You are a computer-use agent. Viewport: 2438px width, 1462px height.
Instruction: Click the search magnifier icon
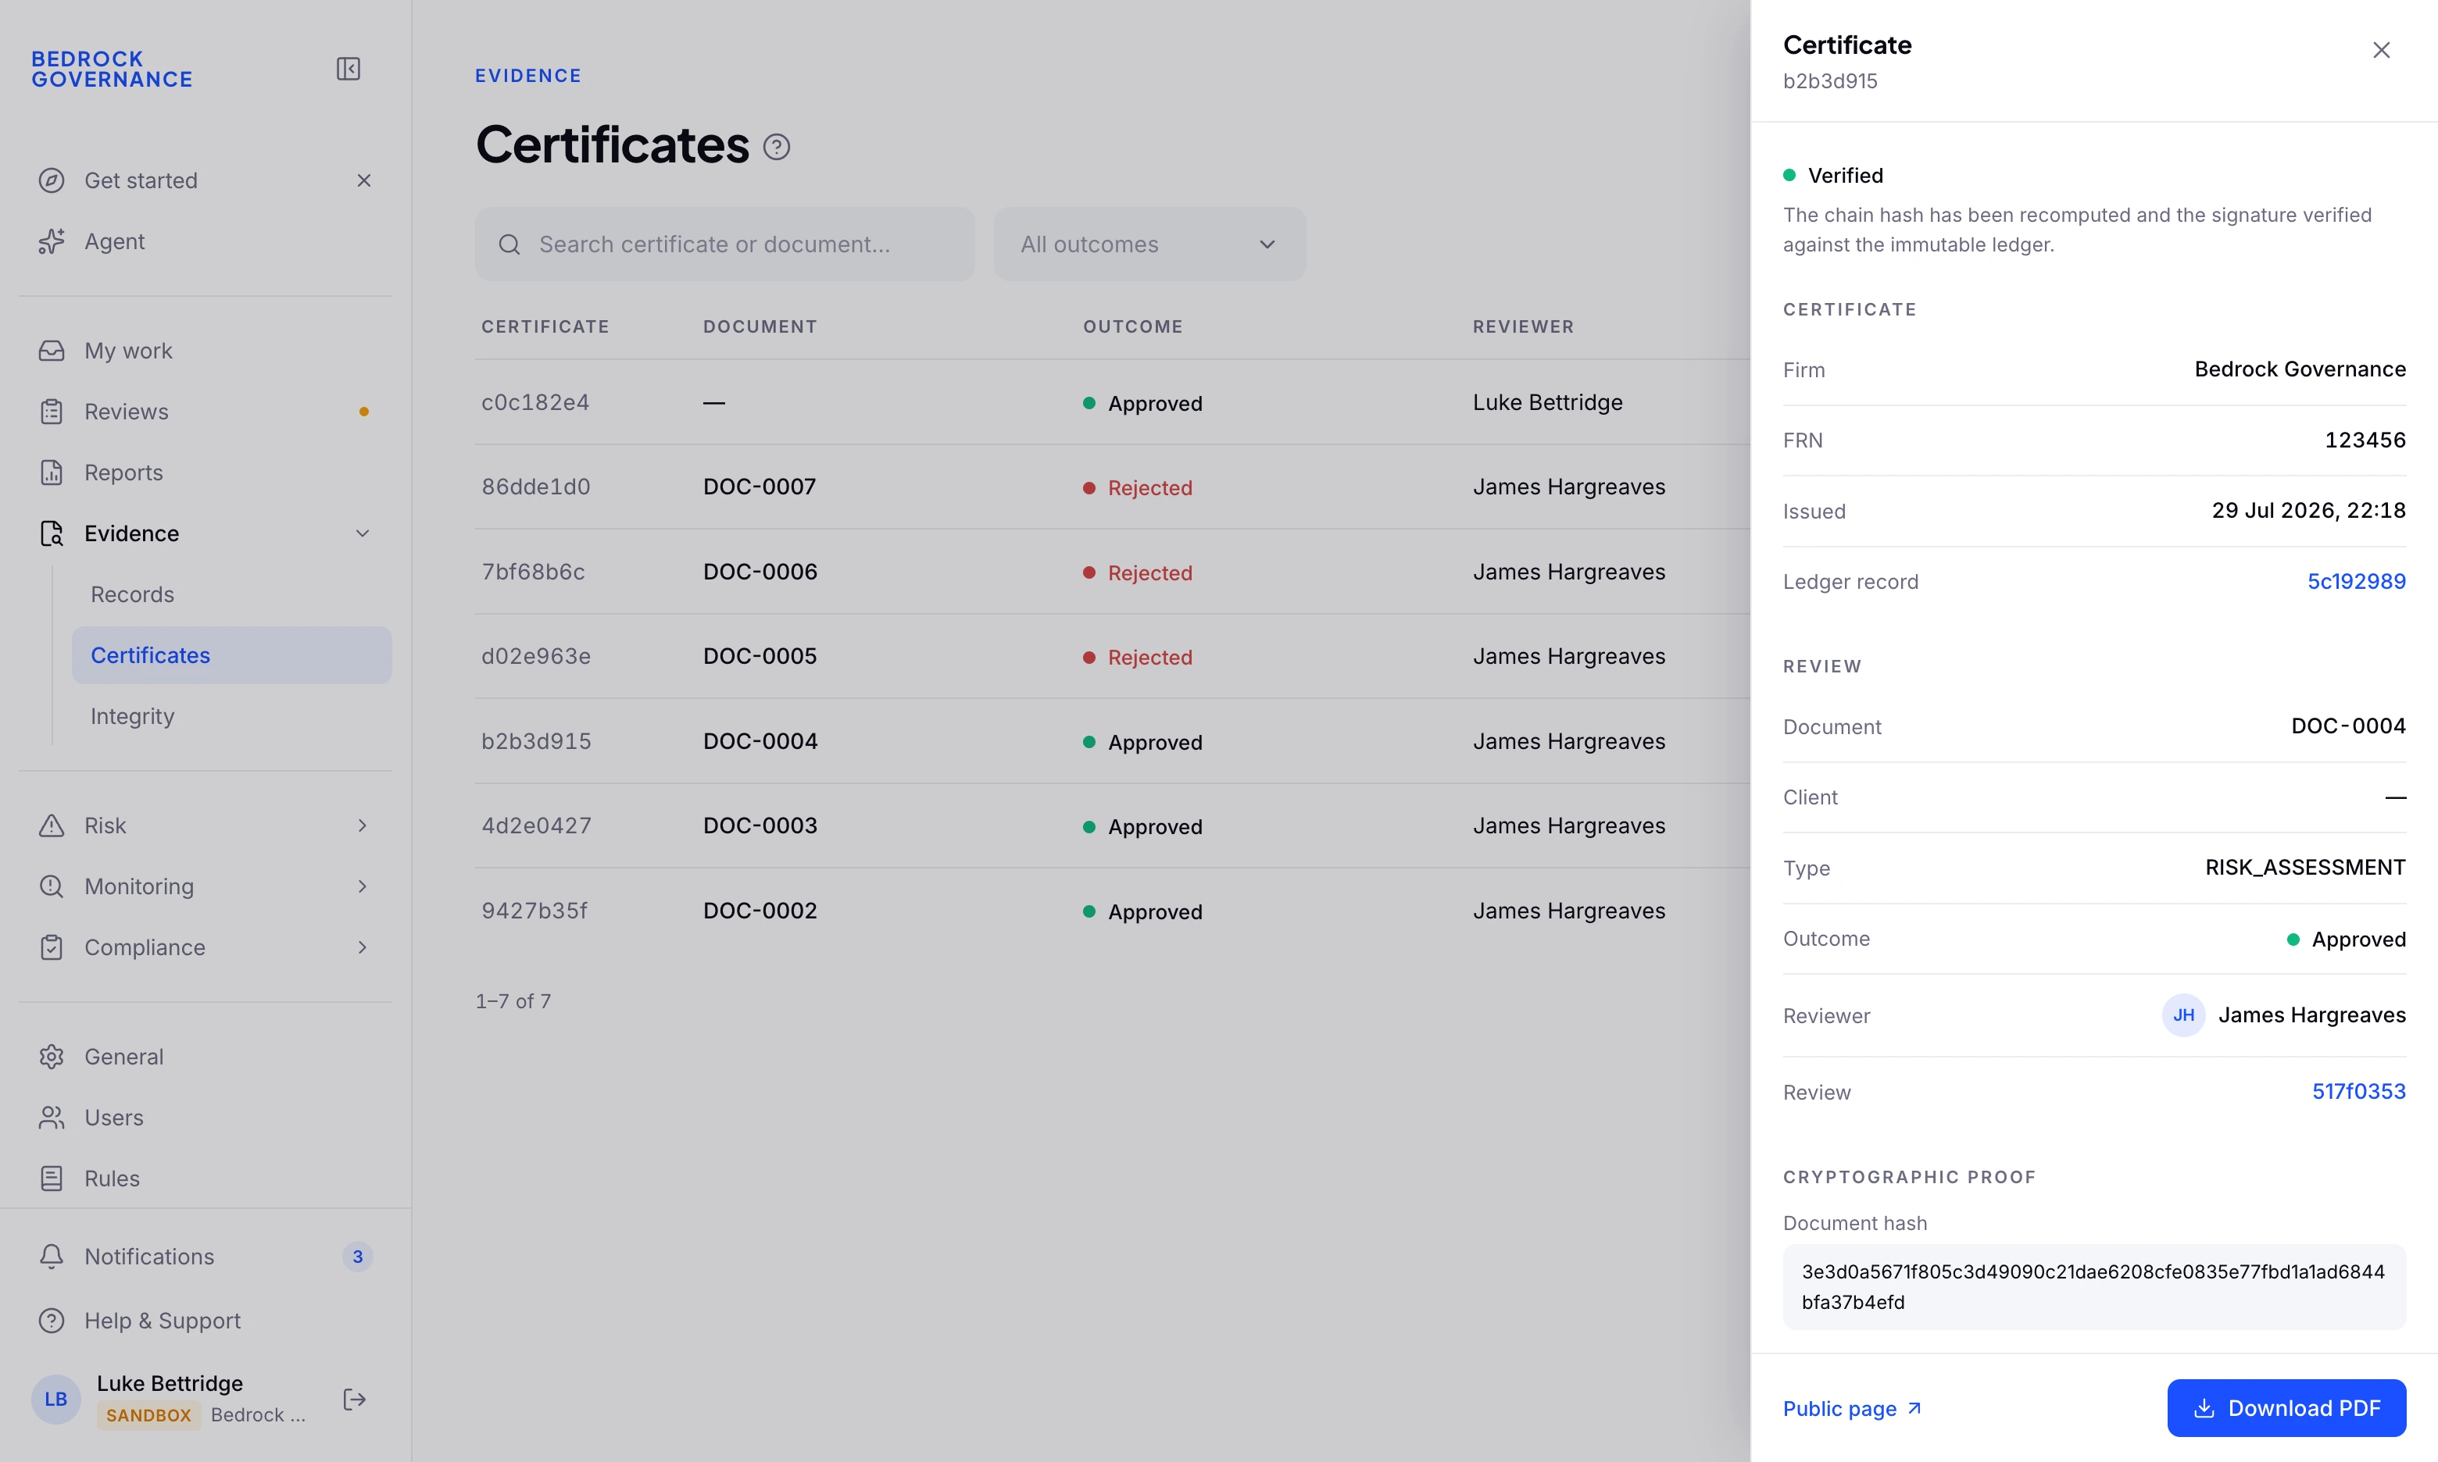pyautogui.click(x=509, y=244)
